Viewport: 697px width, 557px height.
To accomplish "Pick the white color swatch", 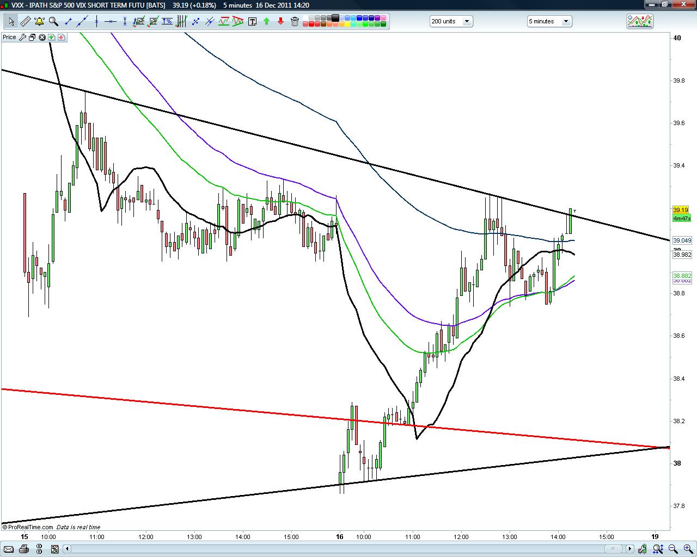I will [x=305, y=18].
